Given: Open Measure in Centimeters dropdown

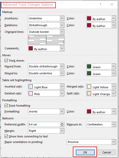Looking at the screenshot, I should click(101, 124).
